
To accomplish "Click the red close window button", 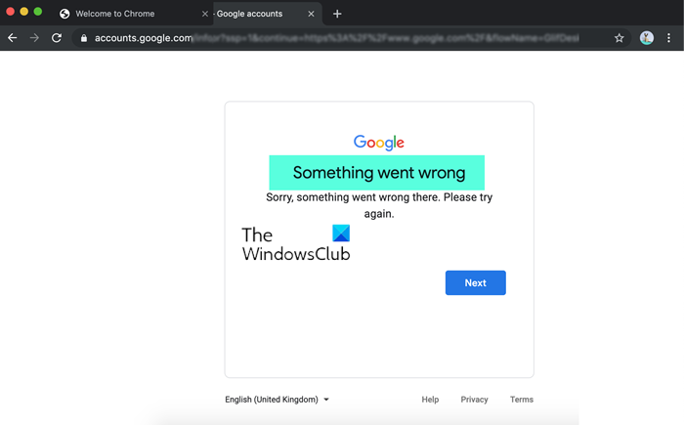I will pyautogui.click(x=10, y=12).
